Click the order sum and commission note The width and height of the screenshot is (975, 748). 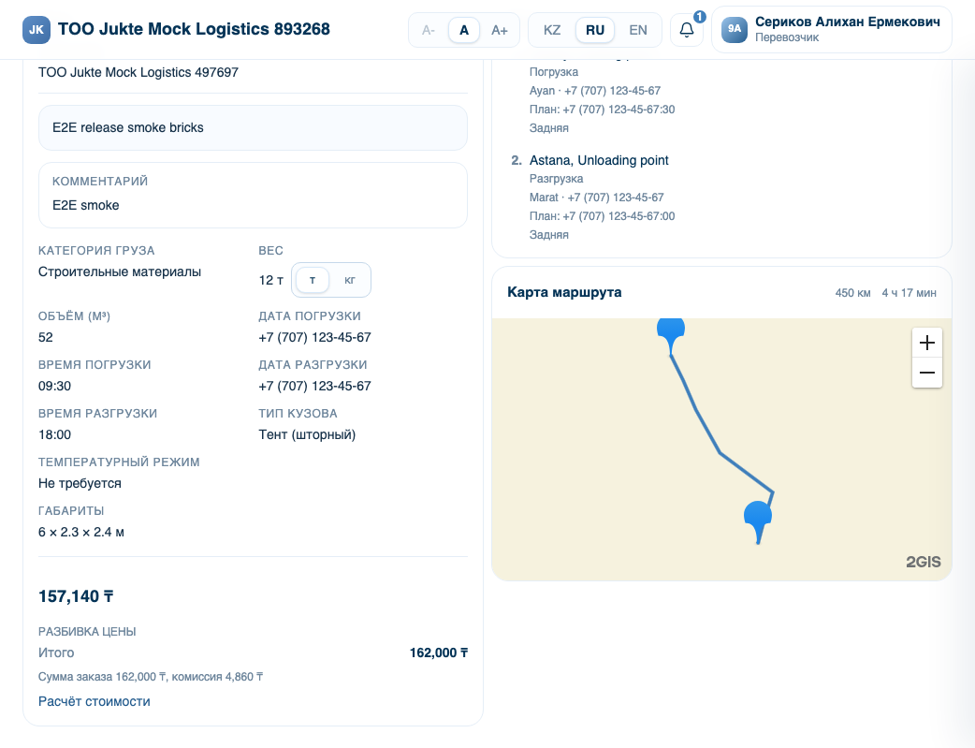tap(151, 677)
